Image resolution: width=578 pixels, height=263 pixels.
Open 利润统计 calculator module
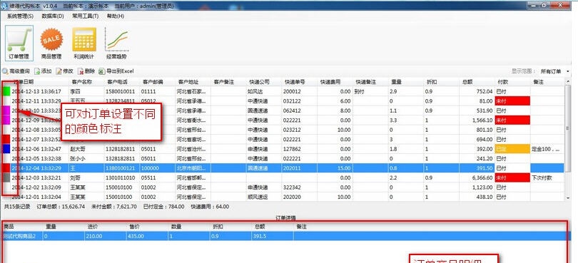coord(84,43)
